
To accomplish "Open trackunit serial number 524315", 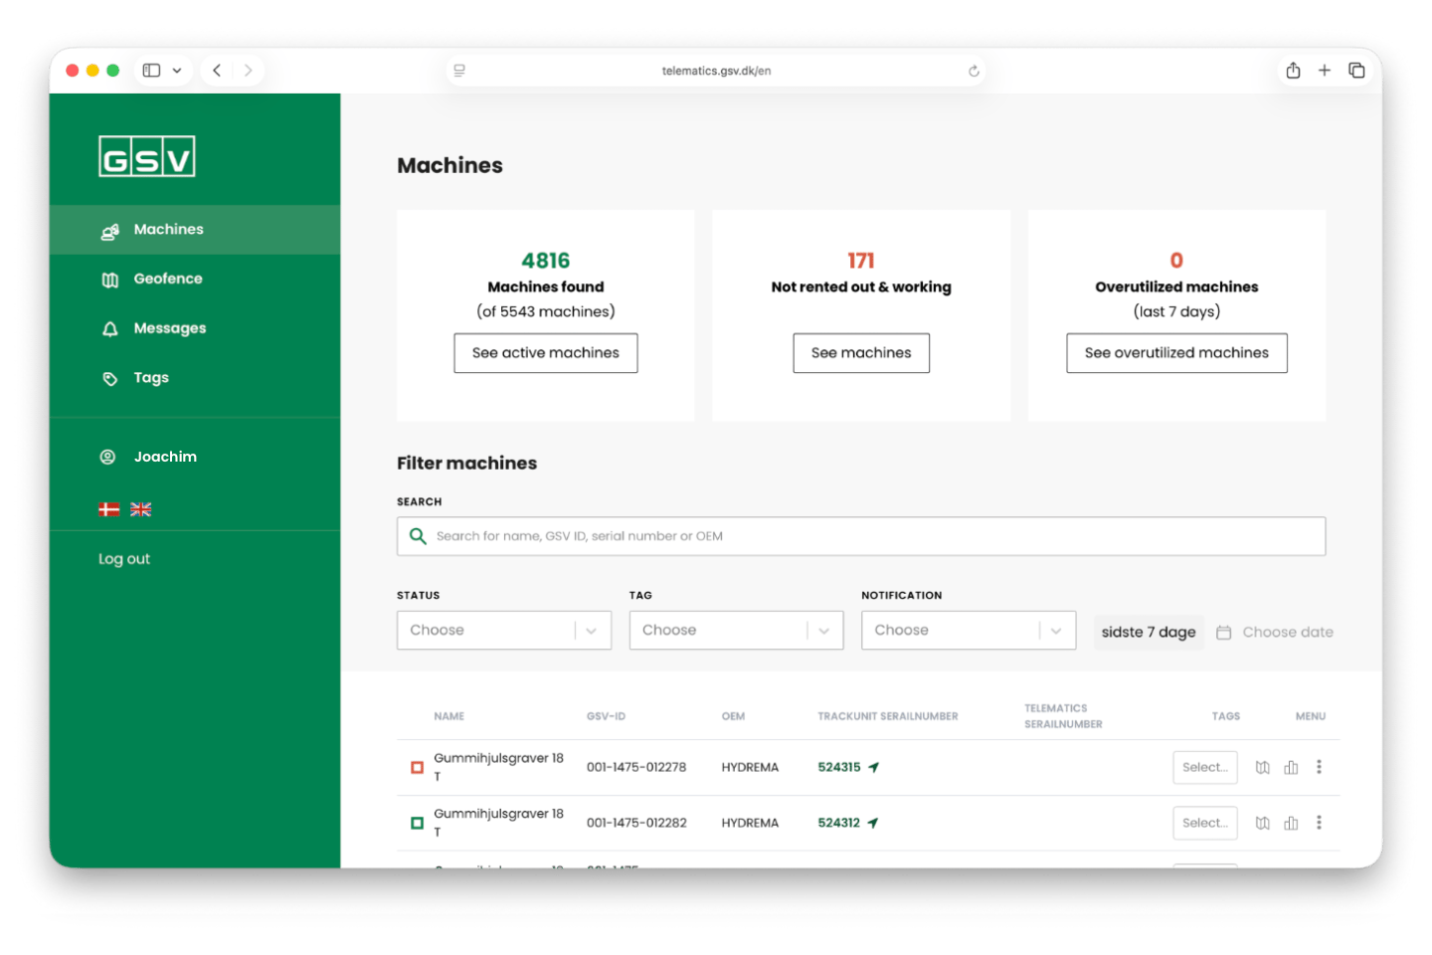I will pos(839,767).
